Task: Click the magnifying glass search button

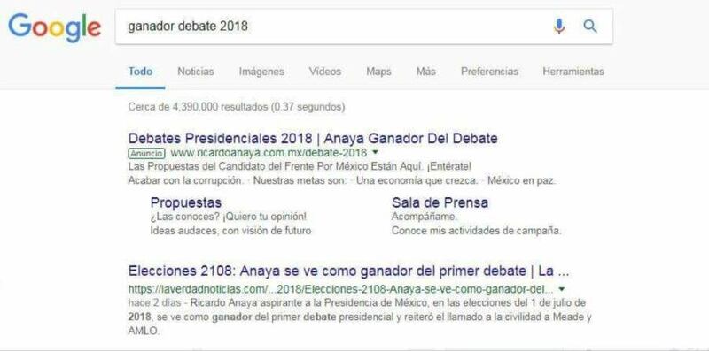Action: [590, 27]
